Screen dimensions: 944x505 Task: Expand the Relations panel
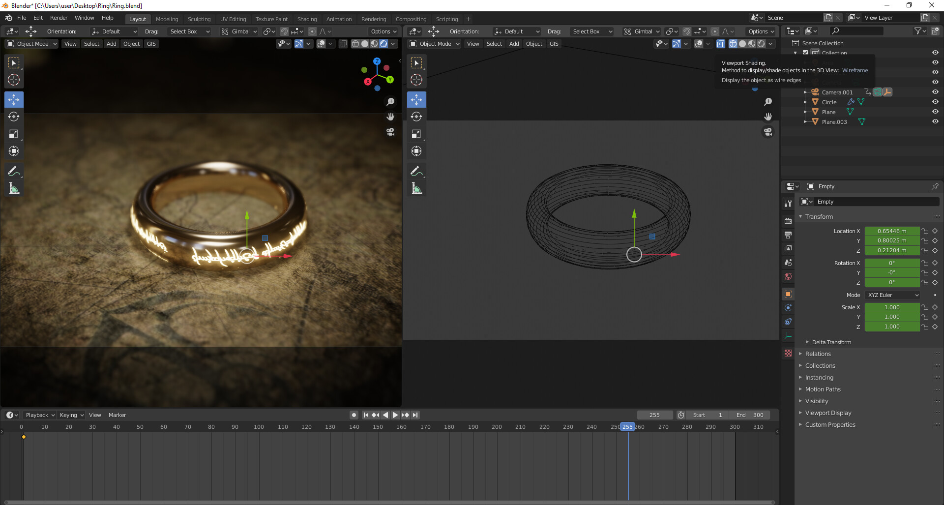click(818, 354)
